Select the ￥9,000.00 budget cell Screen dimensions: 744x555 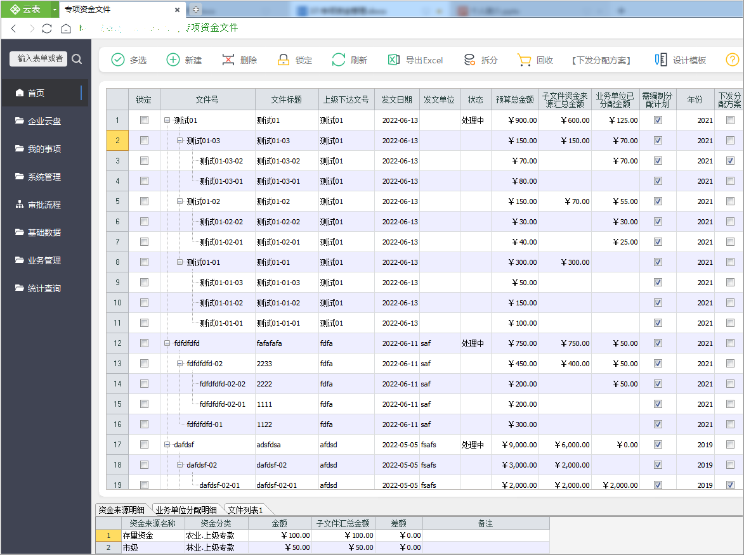coord(515,445)
